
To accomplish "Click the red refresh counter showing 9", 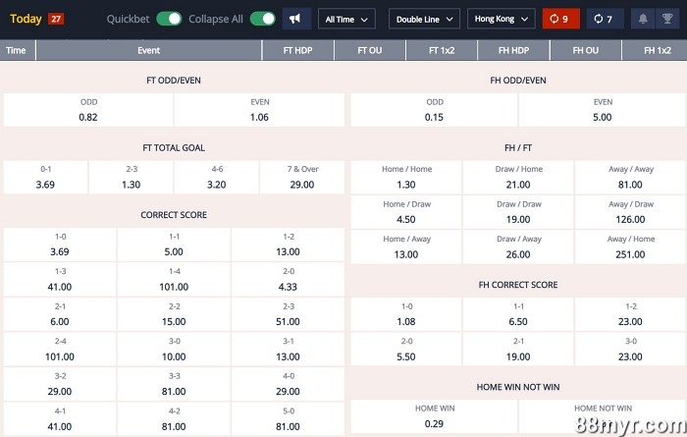I will pyautogui.click(x=560, y=19).
